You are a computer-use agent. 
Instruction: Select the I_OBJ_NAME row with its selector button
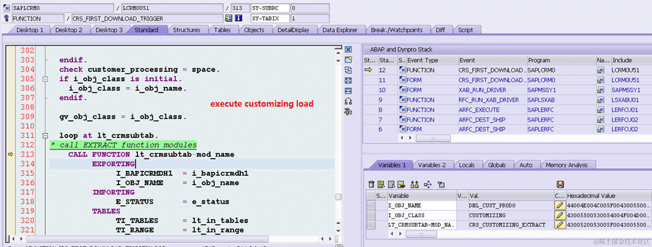[371, 205]
